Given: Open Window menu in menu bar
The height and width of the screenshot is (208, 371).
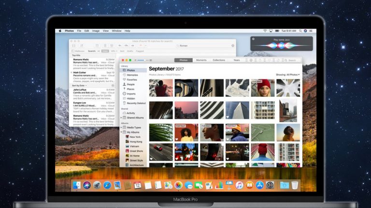Looking at the screenshot, I should [116, 31].
